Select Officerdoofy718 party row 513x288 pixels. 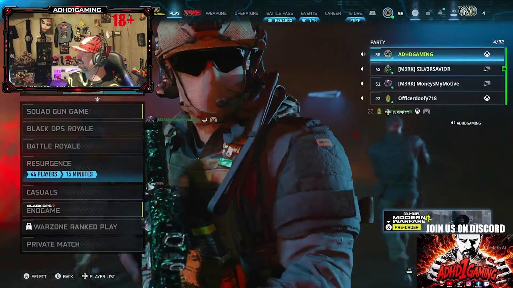pos(437,98)
